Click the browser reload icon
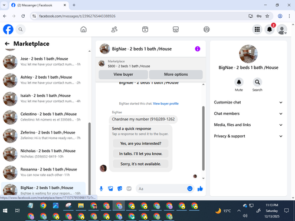 point(23,16)
